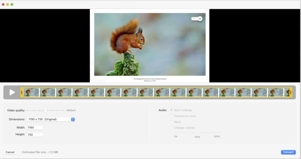Open the Dimensions dropdown
301x159 pixels.
tap(51, 119)
